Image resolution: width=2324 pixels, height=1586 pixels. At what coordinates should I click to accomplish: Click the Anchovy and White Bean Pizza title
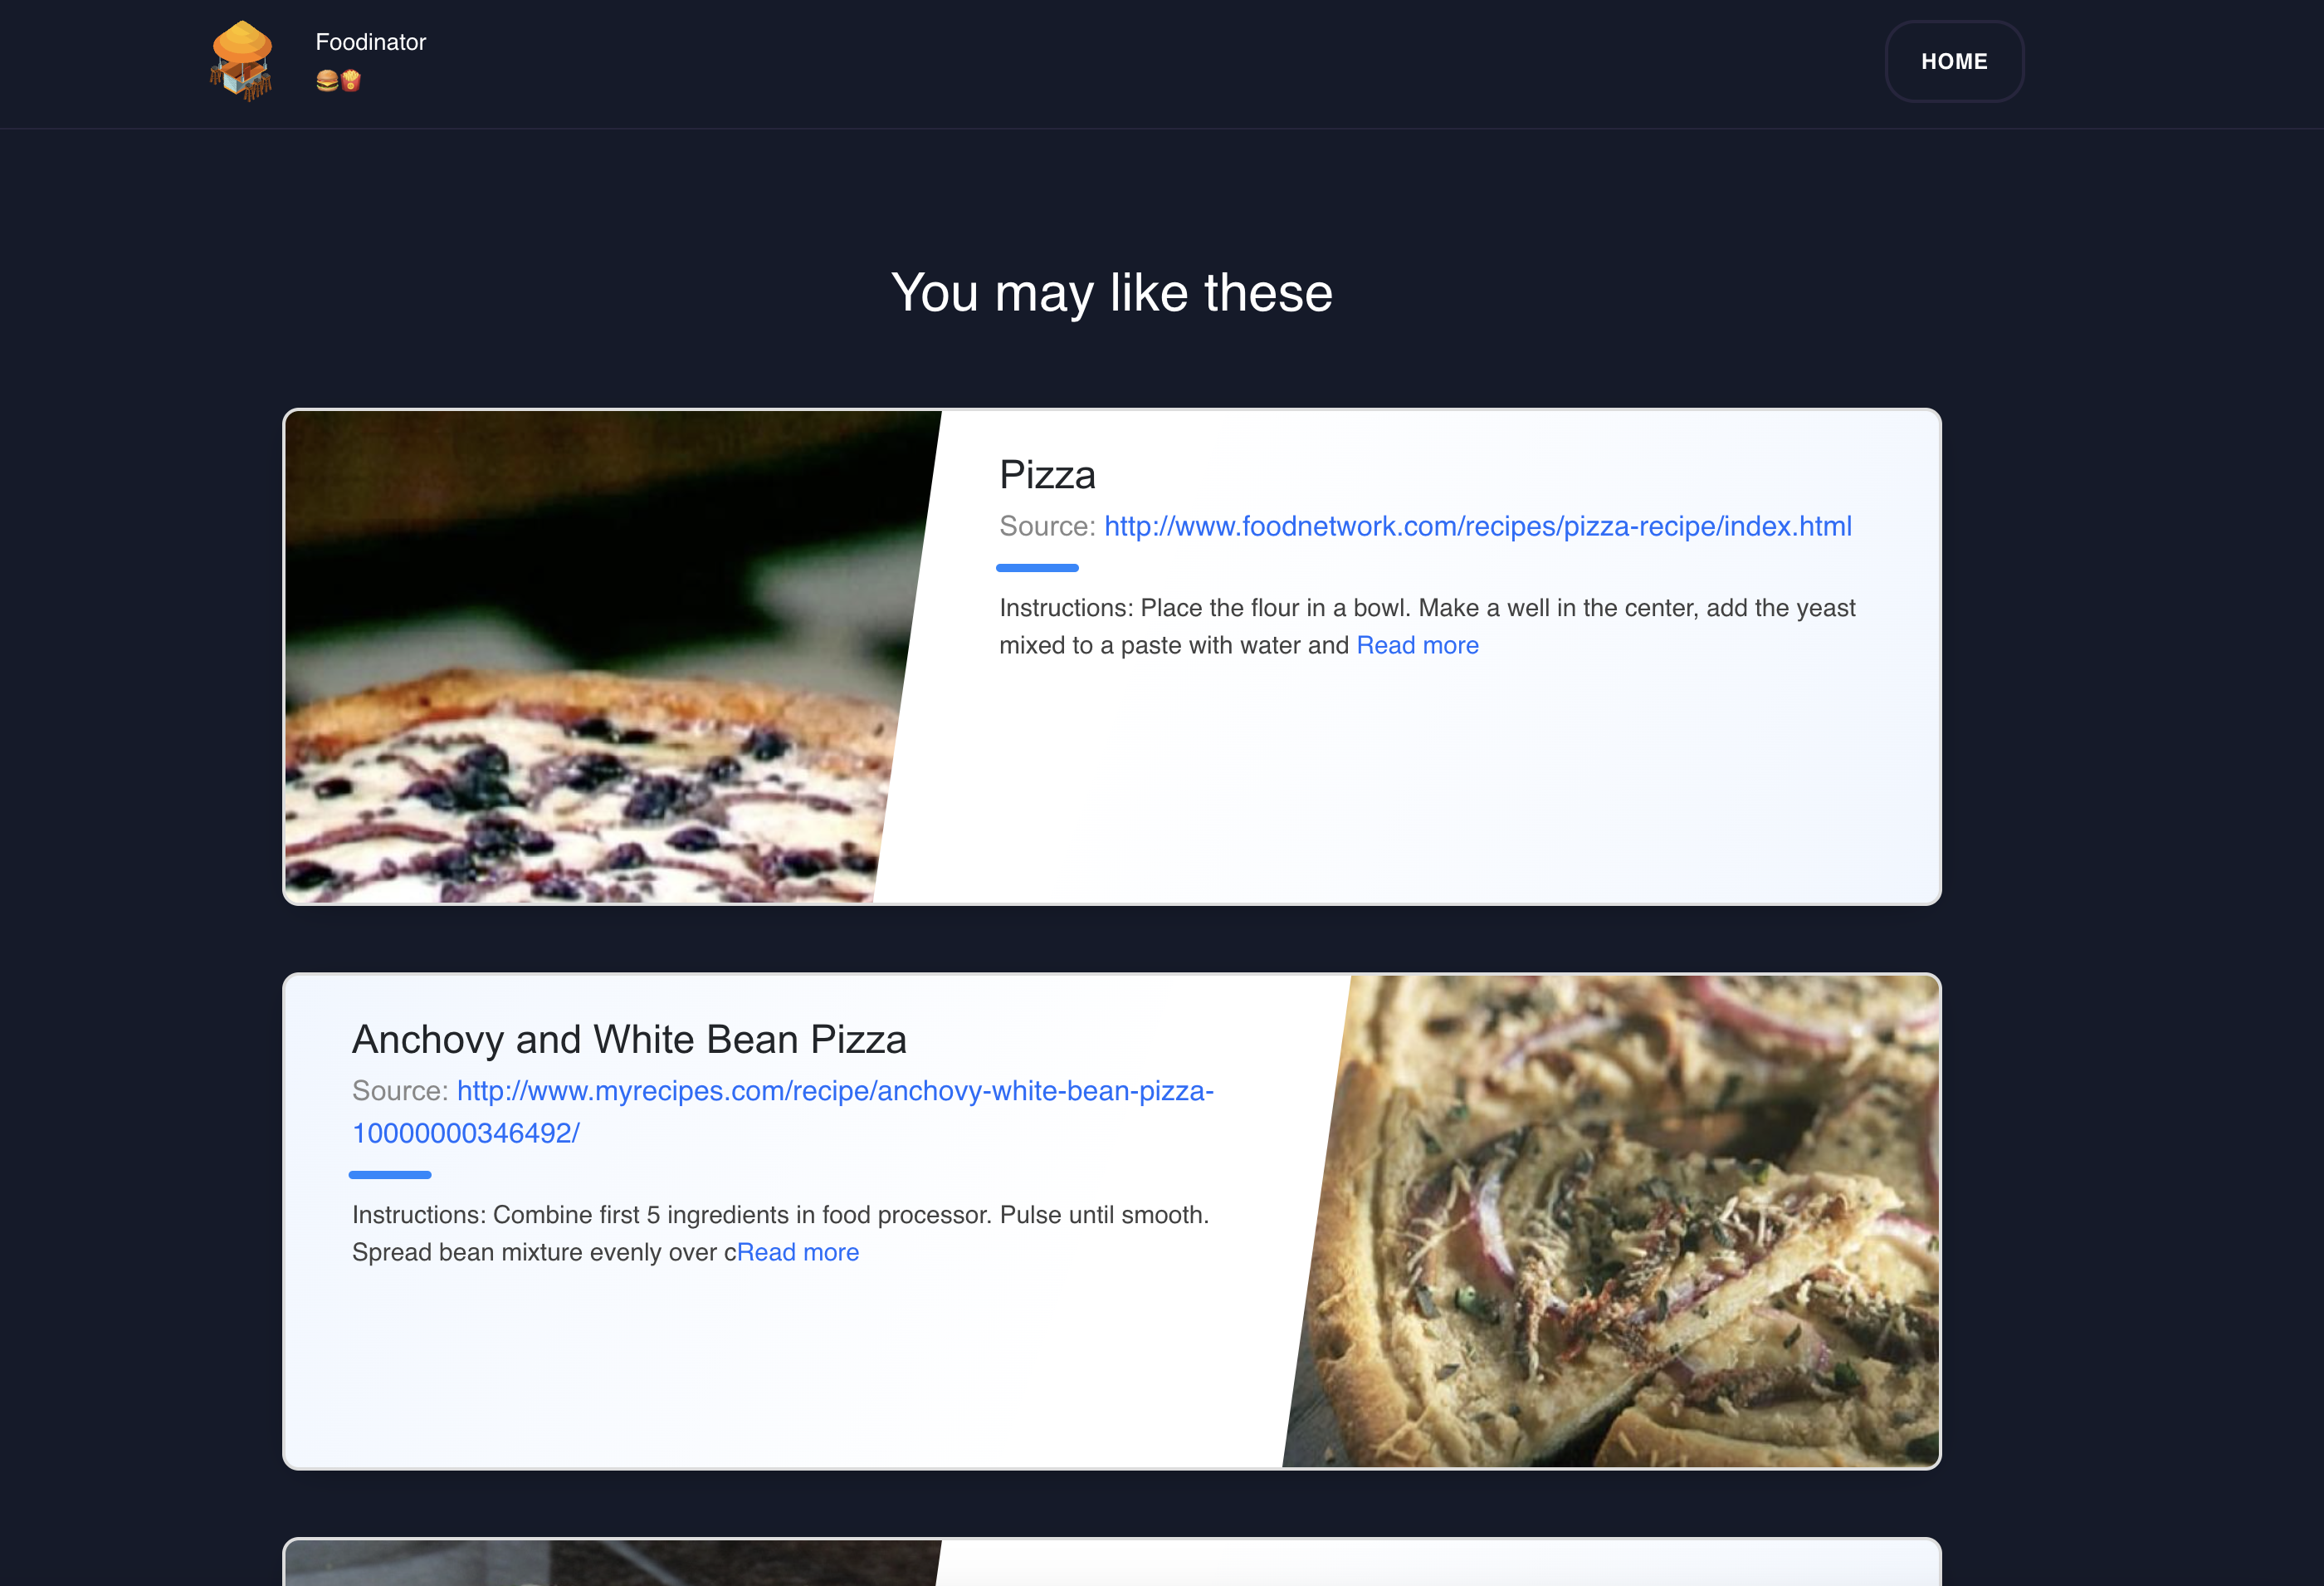point(629,1040)
